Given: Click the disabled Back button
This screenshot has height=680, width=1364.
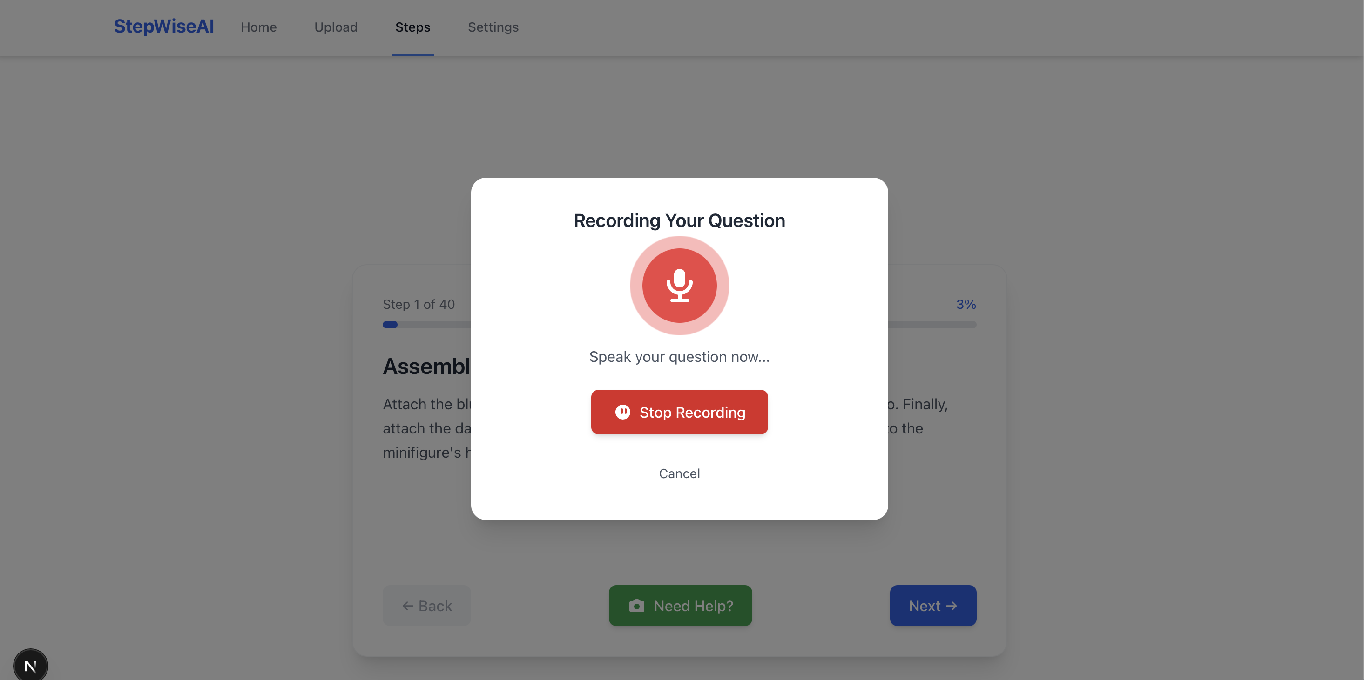Looking at the screenshot, I should (426, 606).
